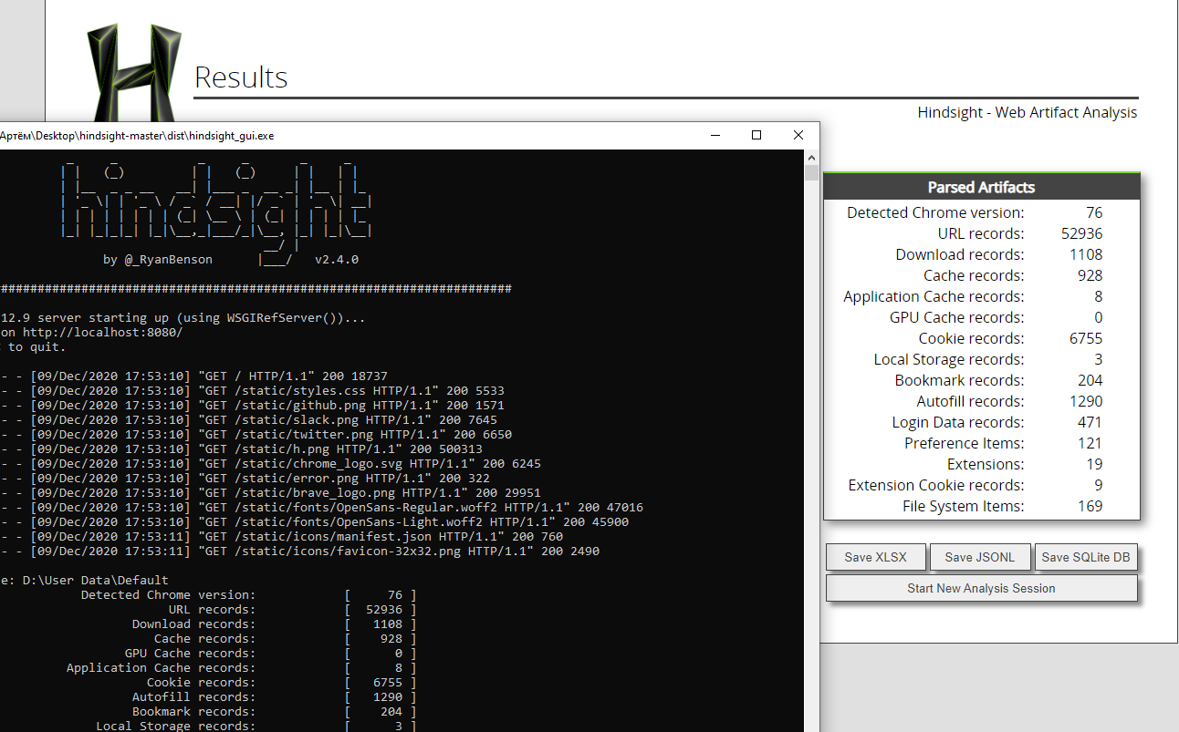
Task: Click URL records value 52936 in panel
Action: click(x=1081, y=233)
